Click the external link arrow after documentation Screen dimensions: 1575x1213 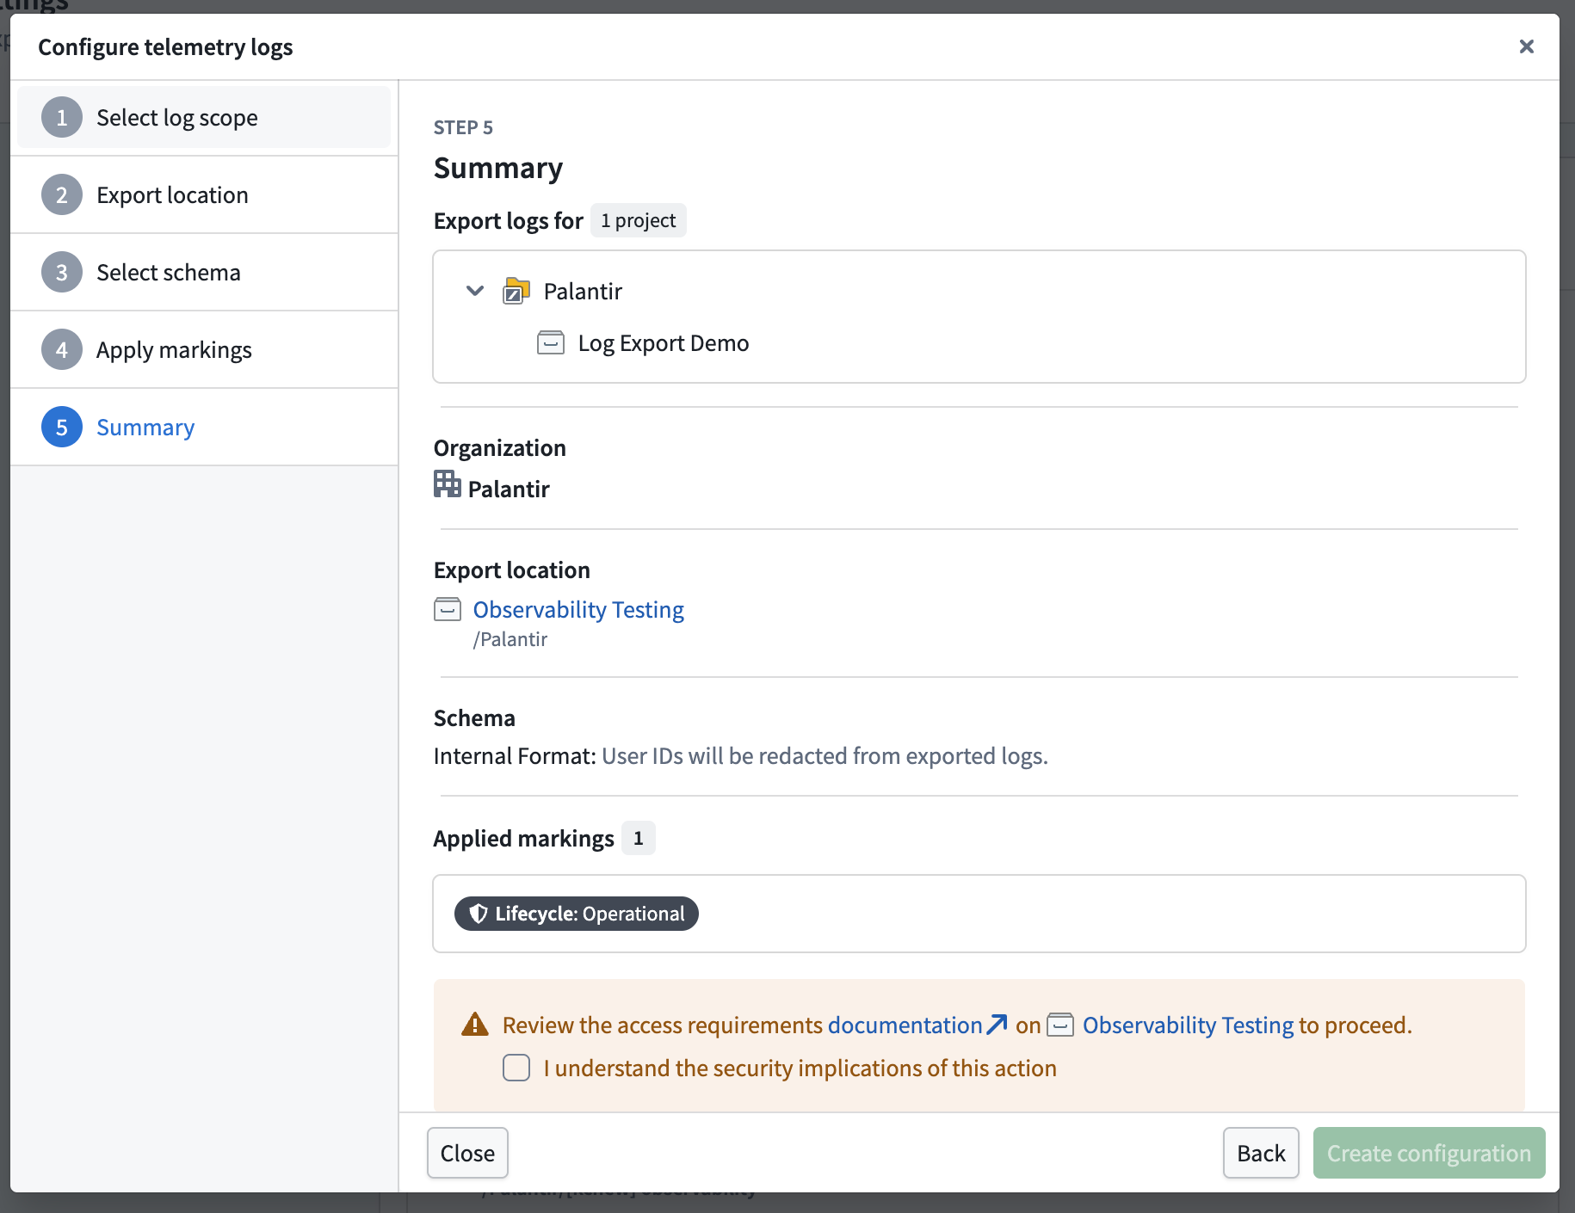click(997, 1024)
